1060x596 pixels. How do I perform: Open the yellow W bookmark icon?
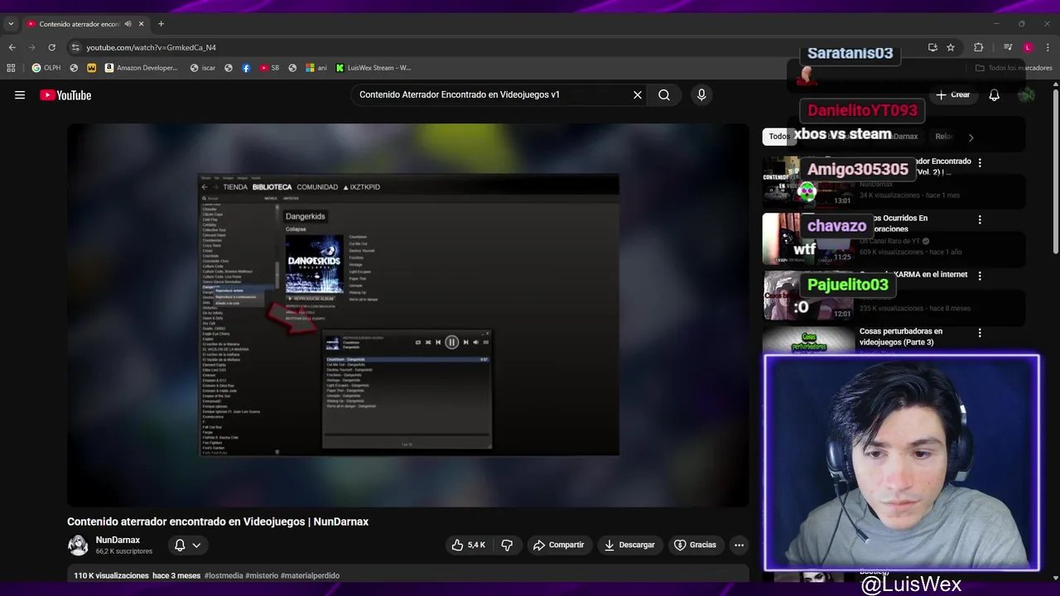tap(91, 68)
